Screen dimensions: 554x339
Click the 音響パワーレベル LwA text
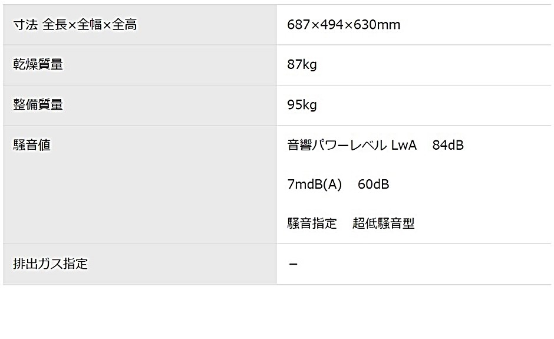[352, 145]
